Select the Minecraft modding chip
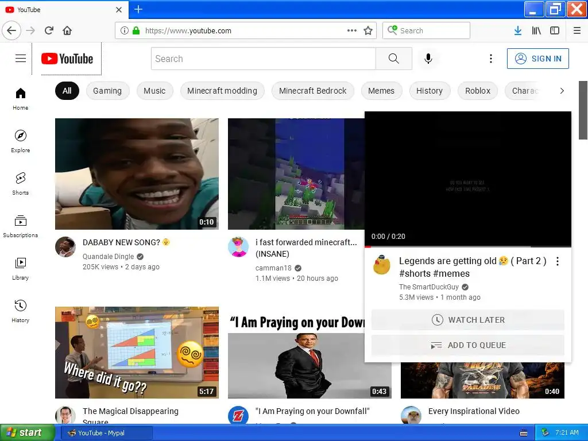The image size is (588, 441). [x=222, y=91]
